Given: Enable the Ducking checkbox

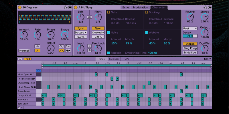Looking at the screenshot, I should pyautogui.click(x=146, y=13).
